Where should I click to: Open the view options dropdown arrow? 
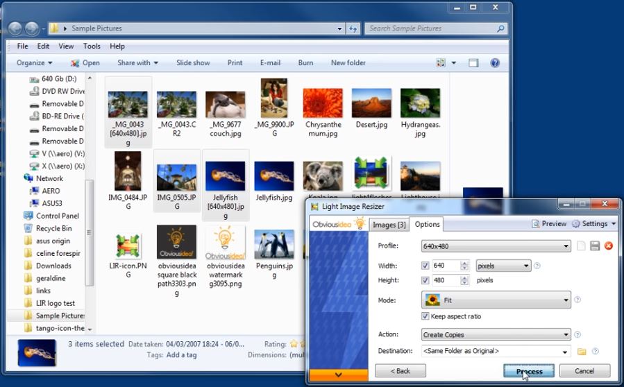(x=454, y=63)
